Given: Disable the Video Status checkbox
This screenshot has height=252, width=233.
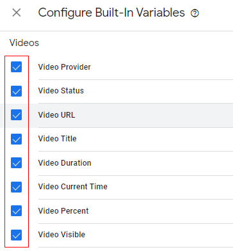Looking at the screenshot, I should 17,91.
